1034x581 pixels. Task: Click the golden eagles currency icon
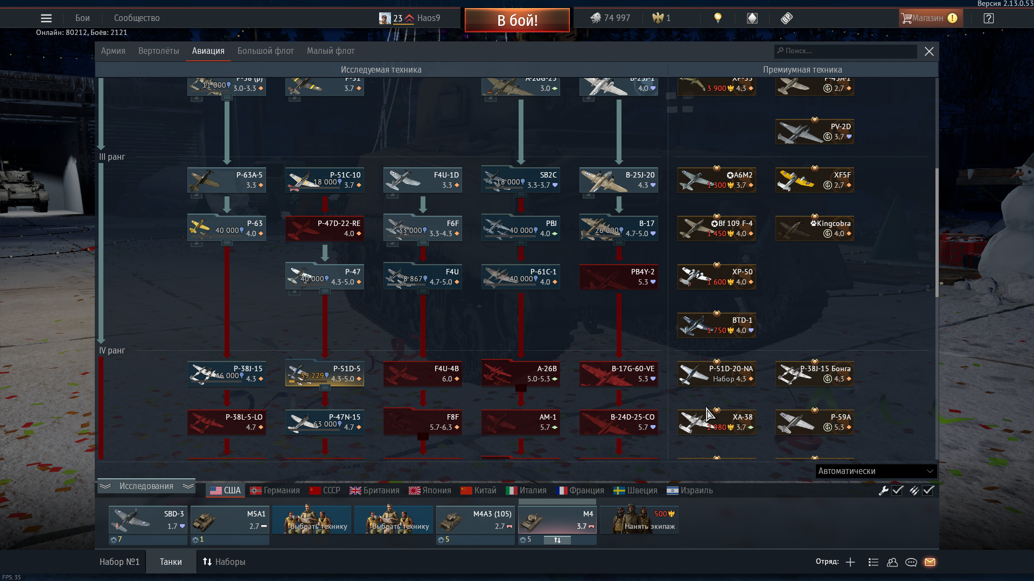tap(658, 18)
